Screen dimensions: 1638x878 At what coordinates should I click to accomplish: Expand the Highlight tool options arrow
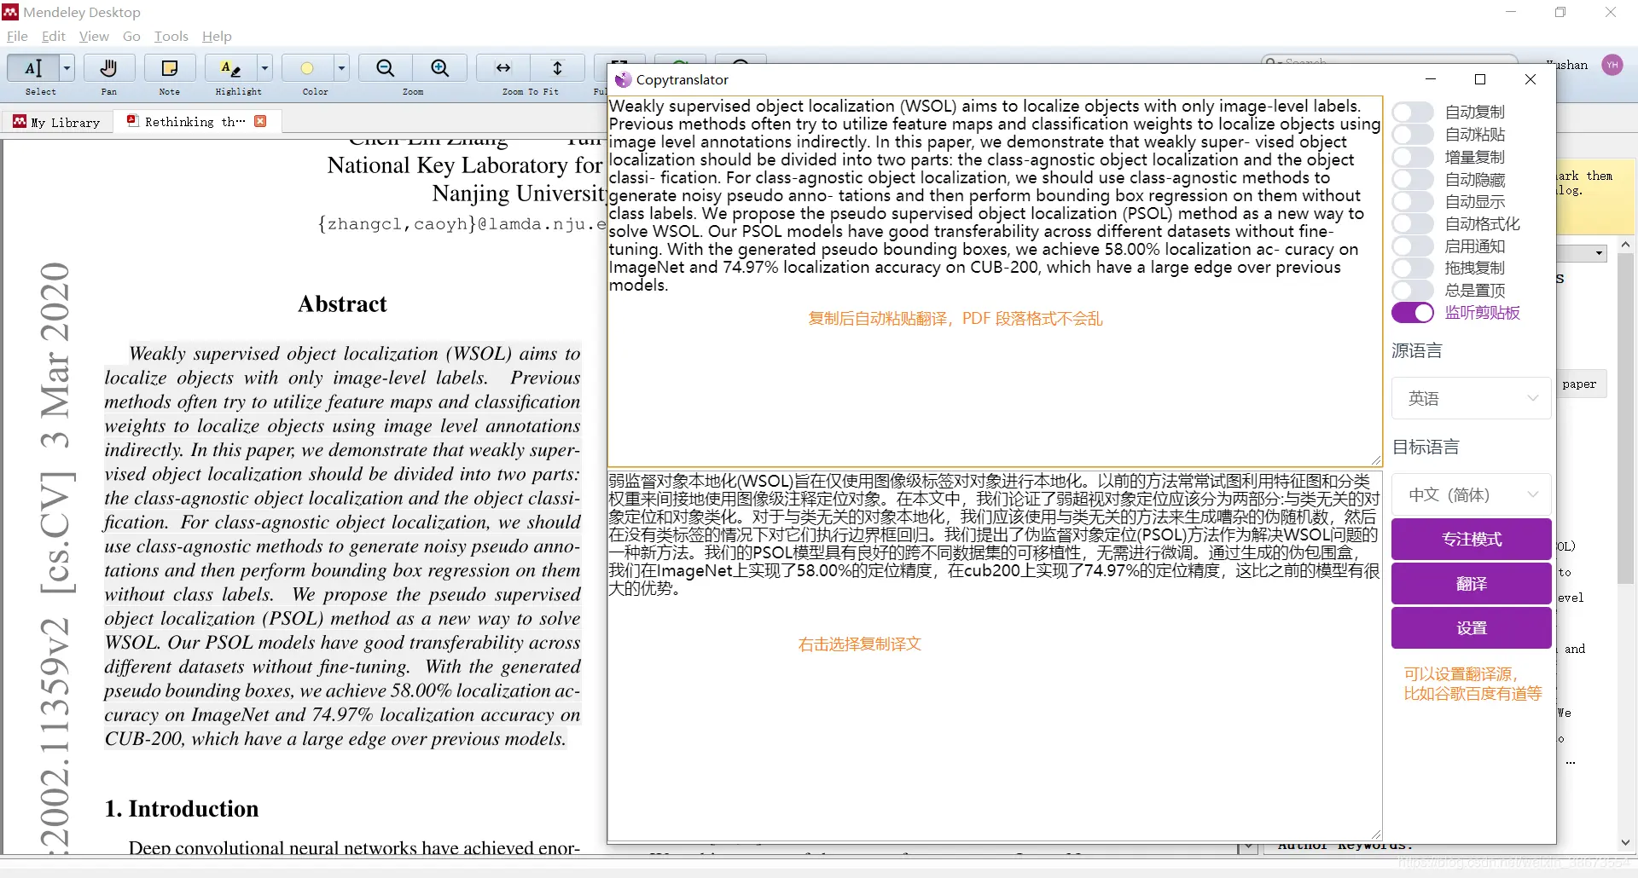264,68
